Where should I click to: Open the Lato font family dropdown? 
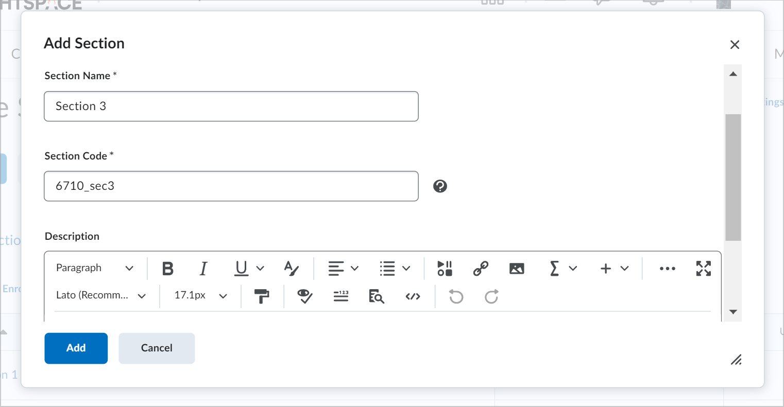[x=101, y=296]
